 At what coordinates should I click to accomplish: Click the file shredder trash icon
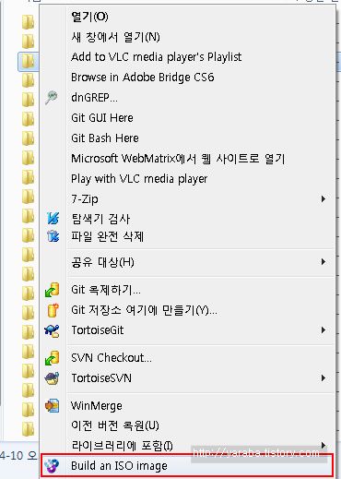click(53, 236)
